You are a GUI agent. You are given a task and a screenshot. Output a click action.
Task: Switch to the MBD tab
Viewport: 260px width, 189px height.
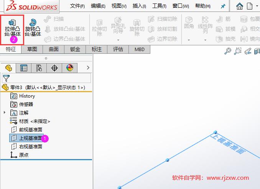[140, 49]
